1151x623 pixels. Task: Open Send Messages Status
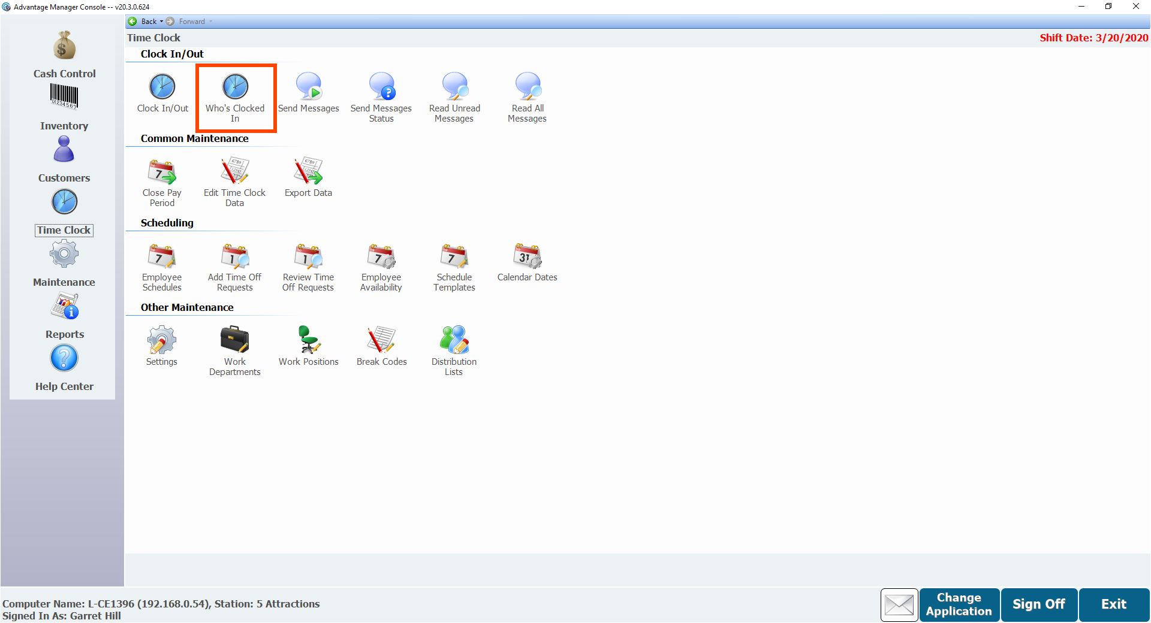381,87
